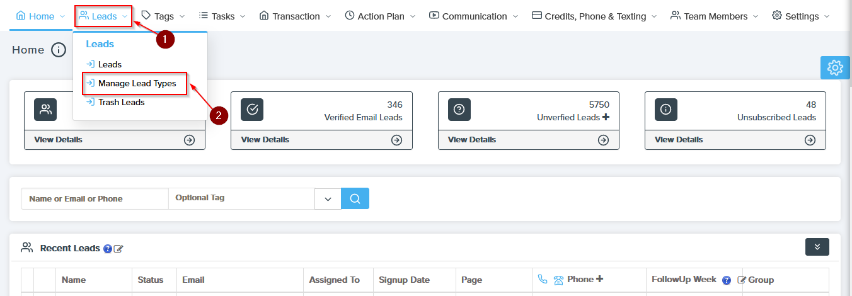852x296 pixels.
Task: Open the Action Plan menu
Action: (x=380, y=16)
